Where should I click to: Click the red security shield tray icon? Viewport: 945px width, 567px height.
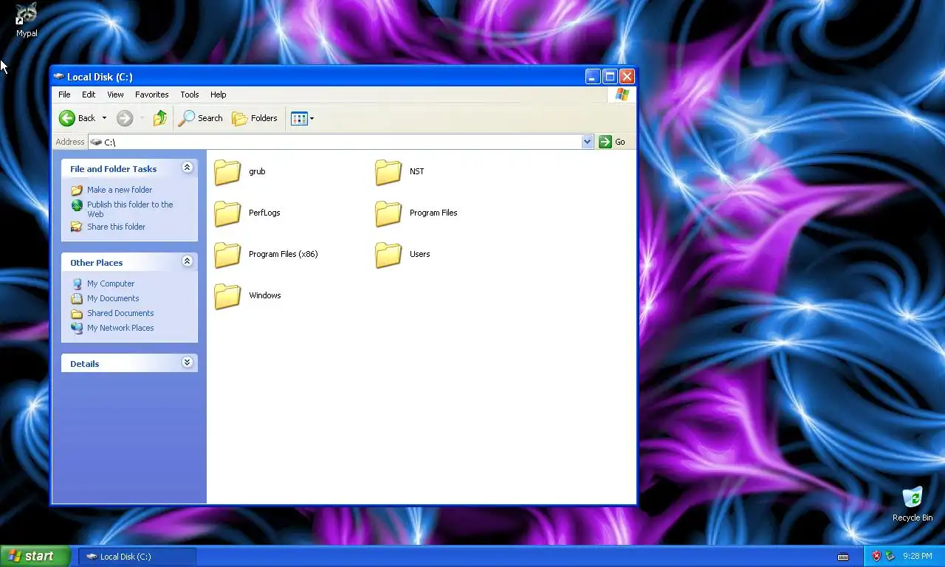tap(876, 556)
